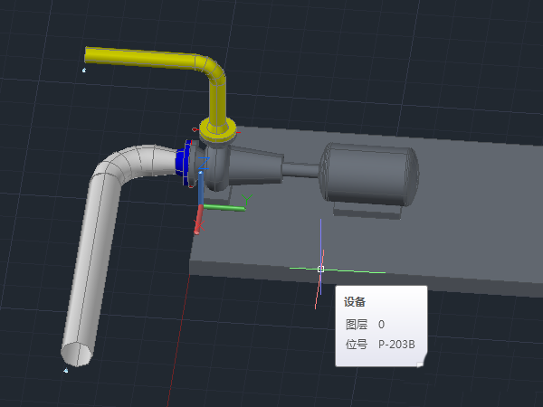Image resolution: width=543 pixels, height=407 pixels.
Task: Click the P-203B tag value in the tooltip
Action: pos(396,345)
